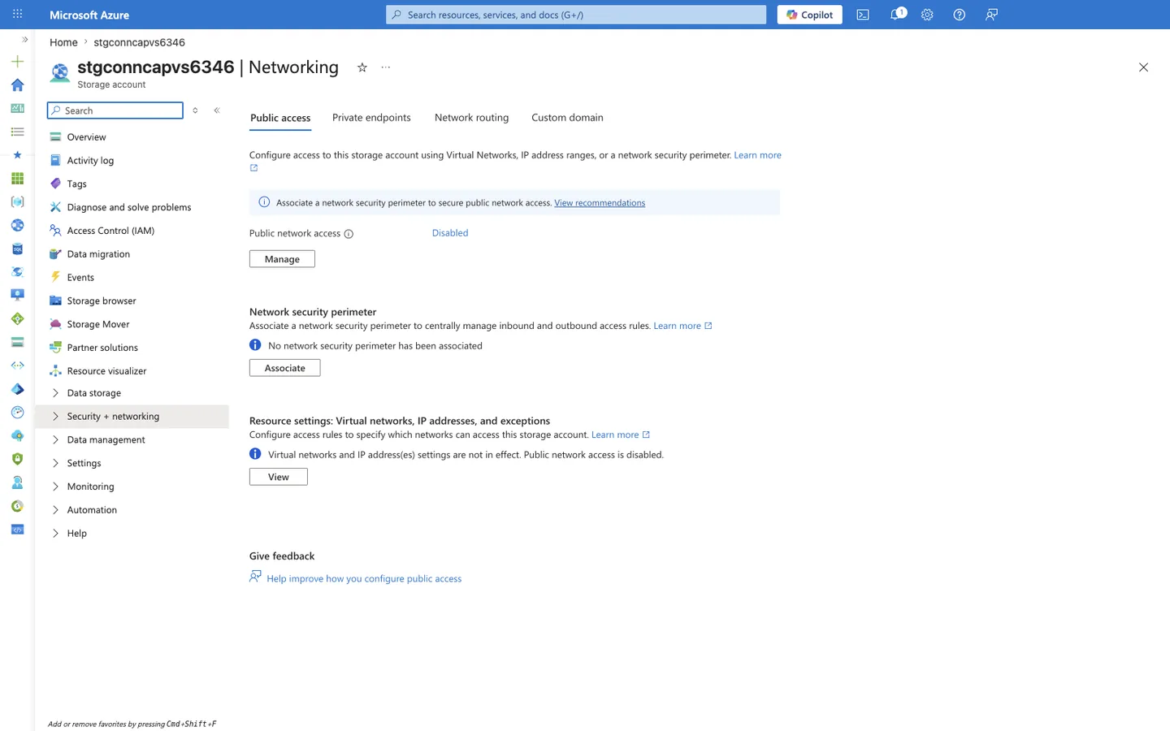This screenshot has height=731, width=1170.
Task: Favorite the page with the star icon
Action: tap(362, 67)
